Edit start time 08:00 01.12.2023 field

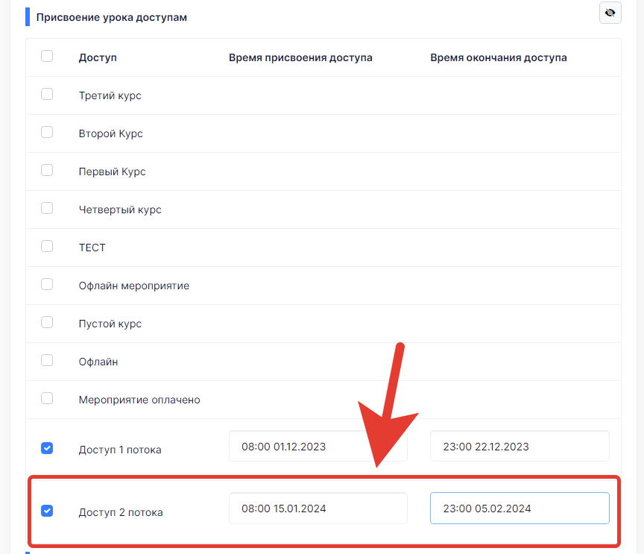pyautogui.click(x=318, y=447)
